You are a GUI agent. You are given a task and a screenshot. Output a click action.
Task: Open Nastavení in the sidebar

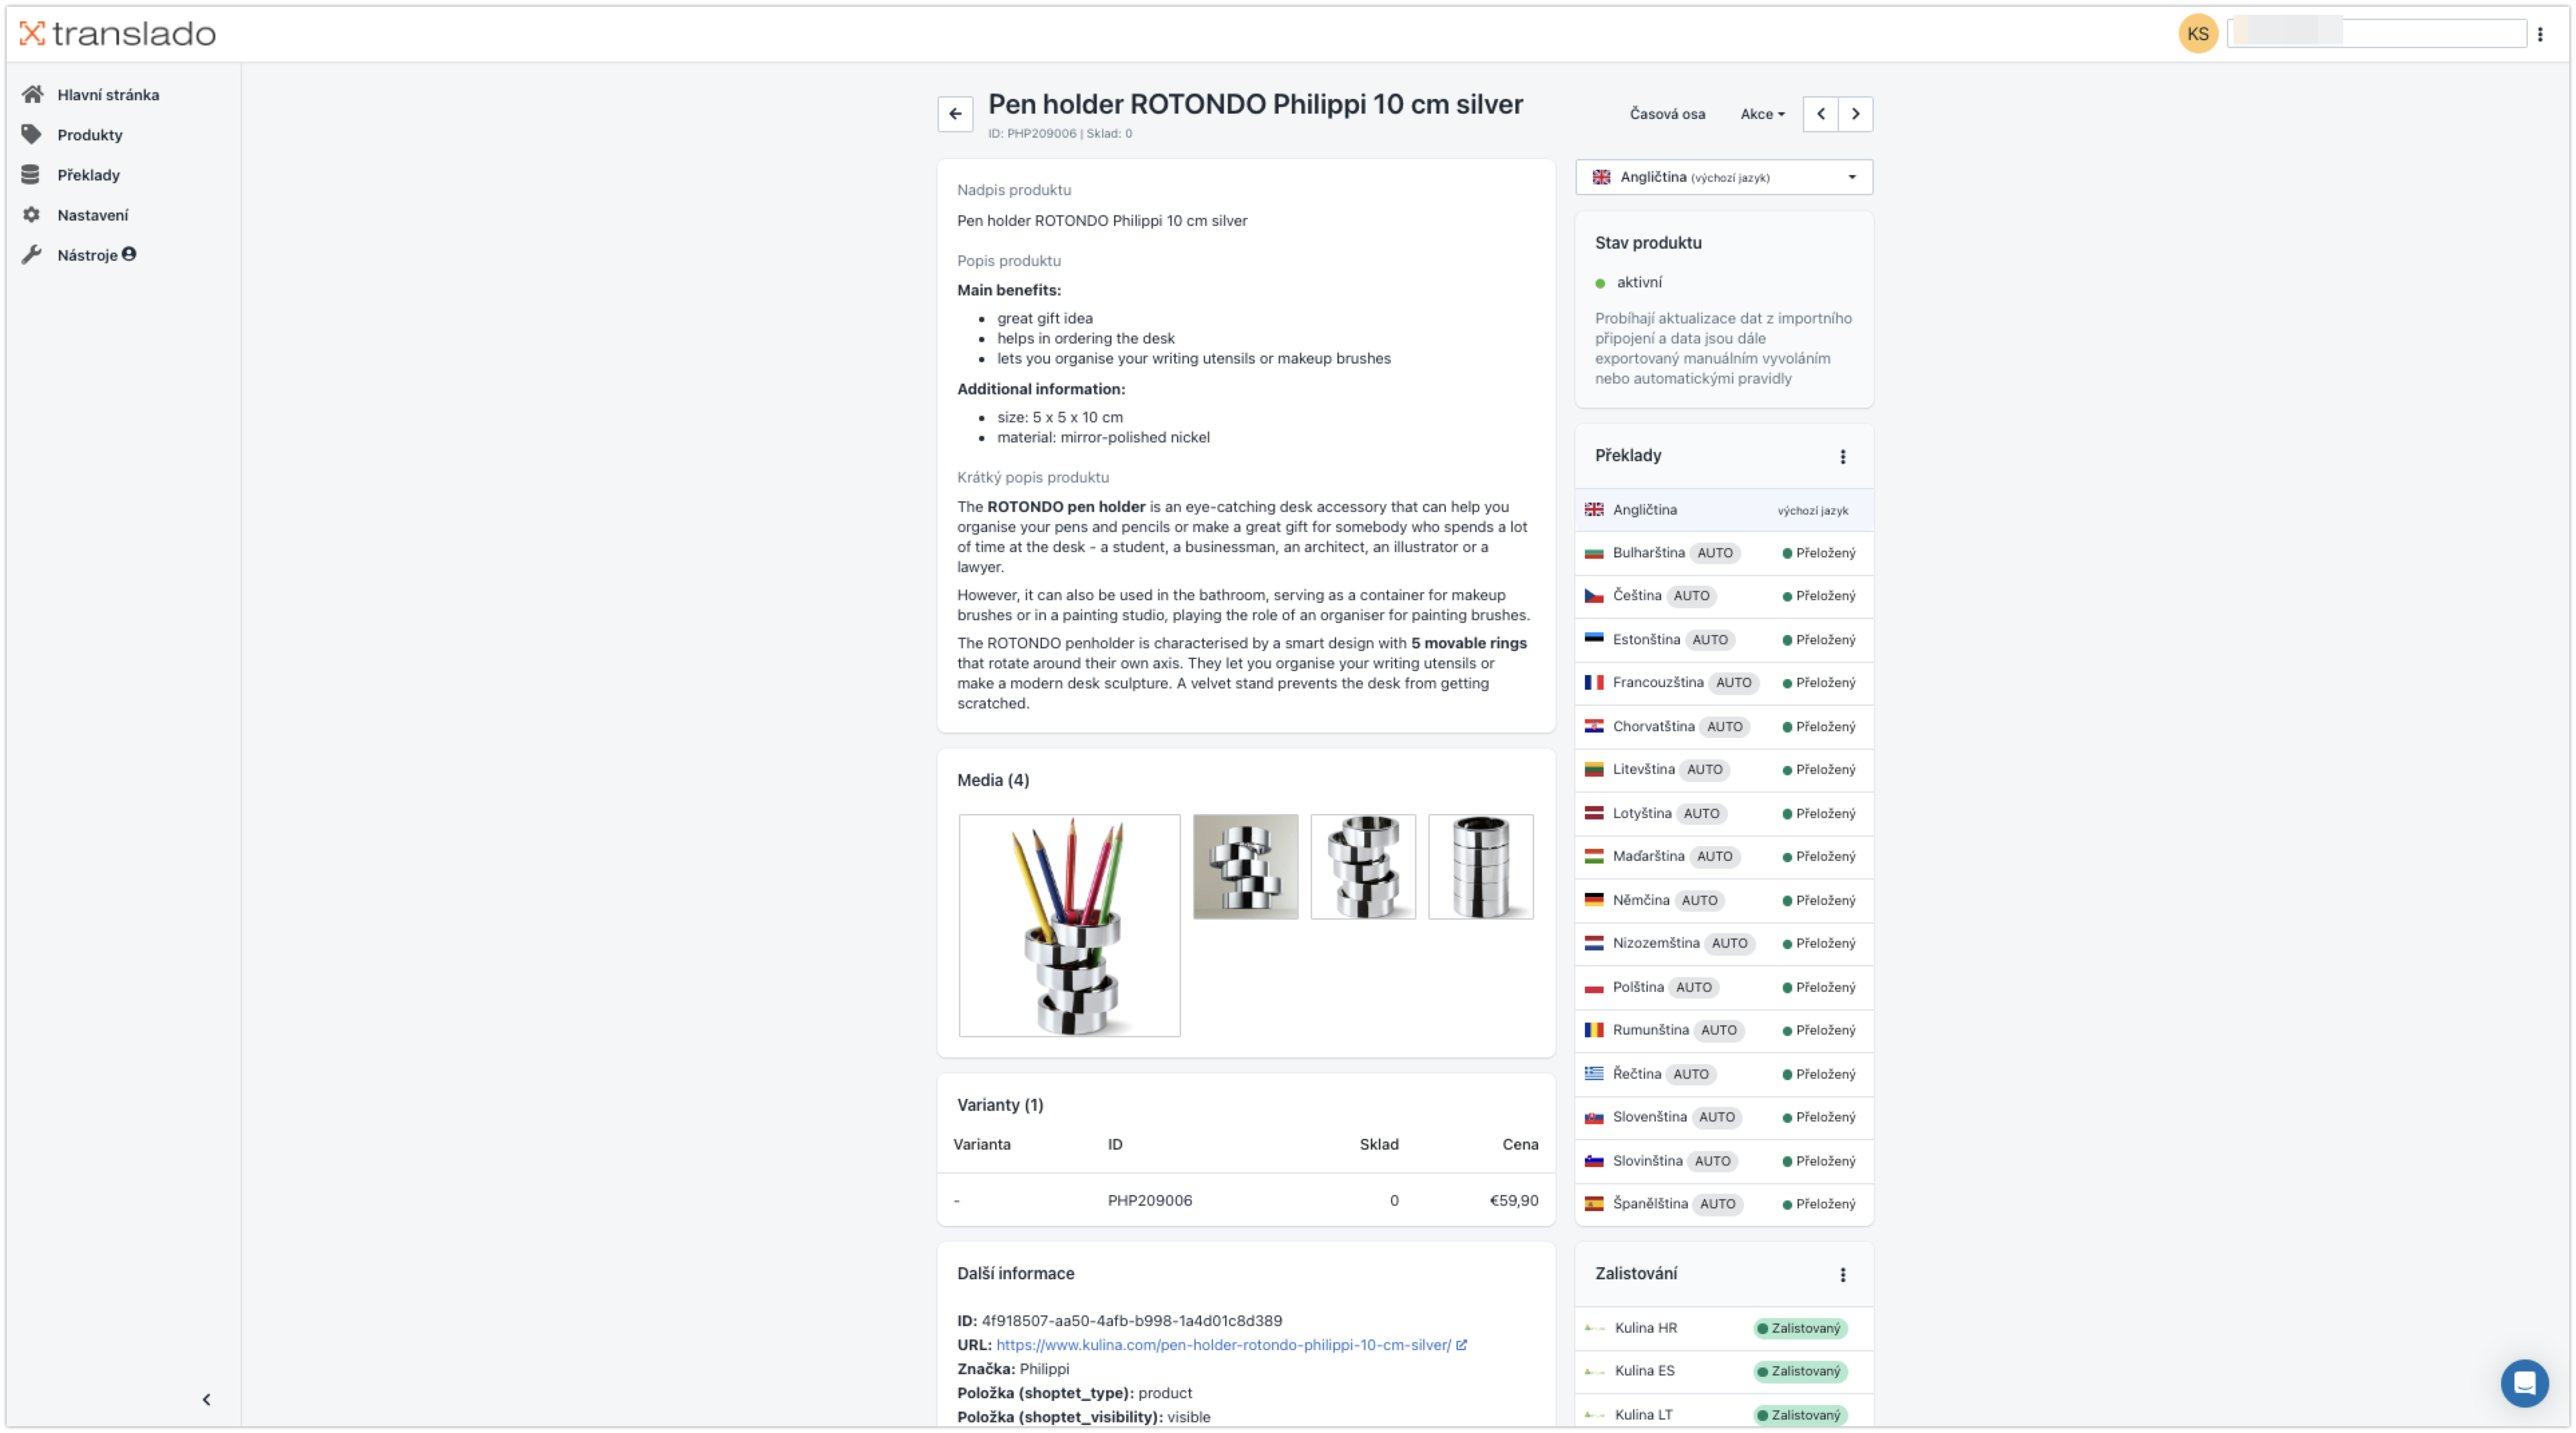coord(92,215)
